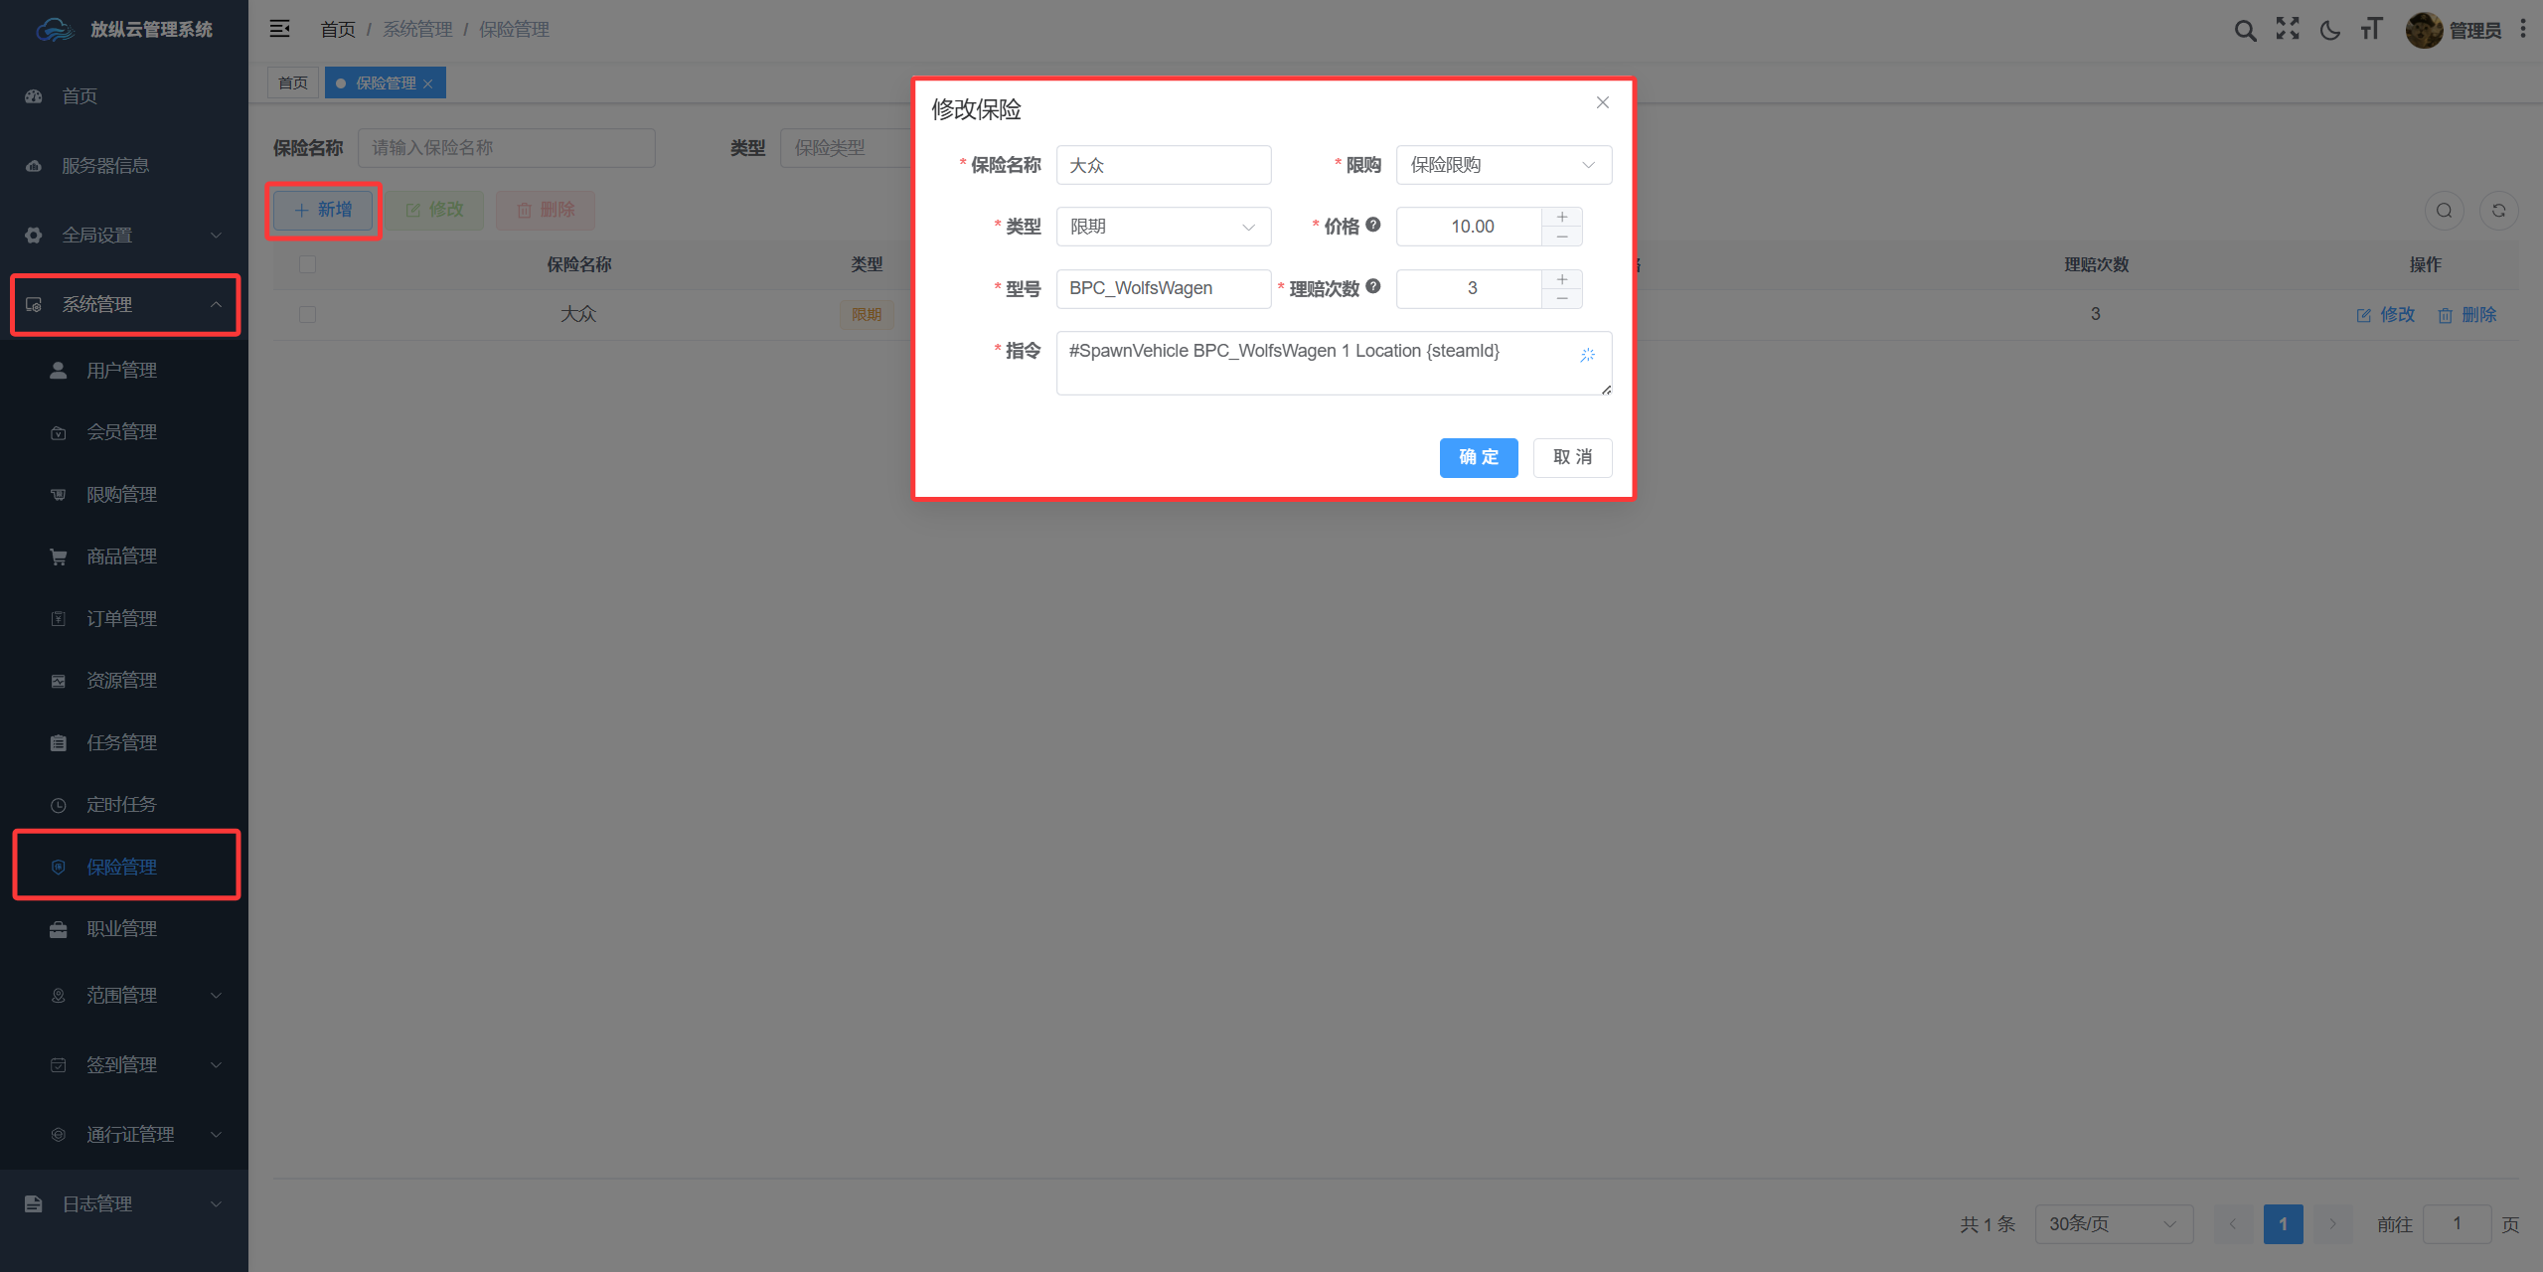Click the sidebar collapse hamburger icon
The height and width of the screenshot is (1272, 2543).
point(280,29)
